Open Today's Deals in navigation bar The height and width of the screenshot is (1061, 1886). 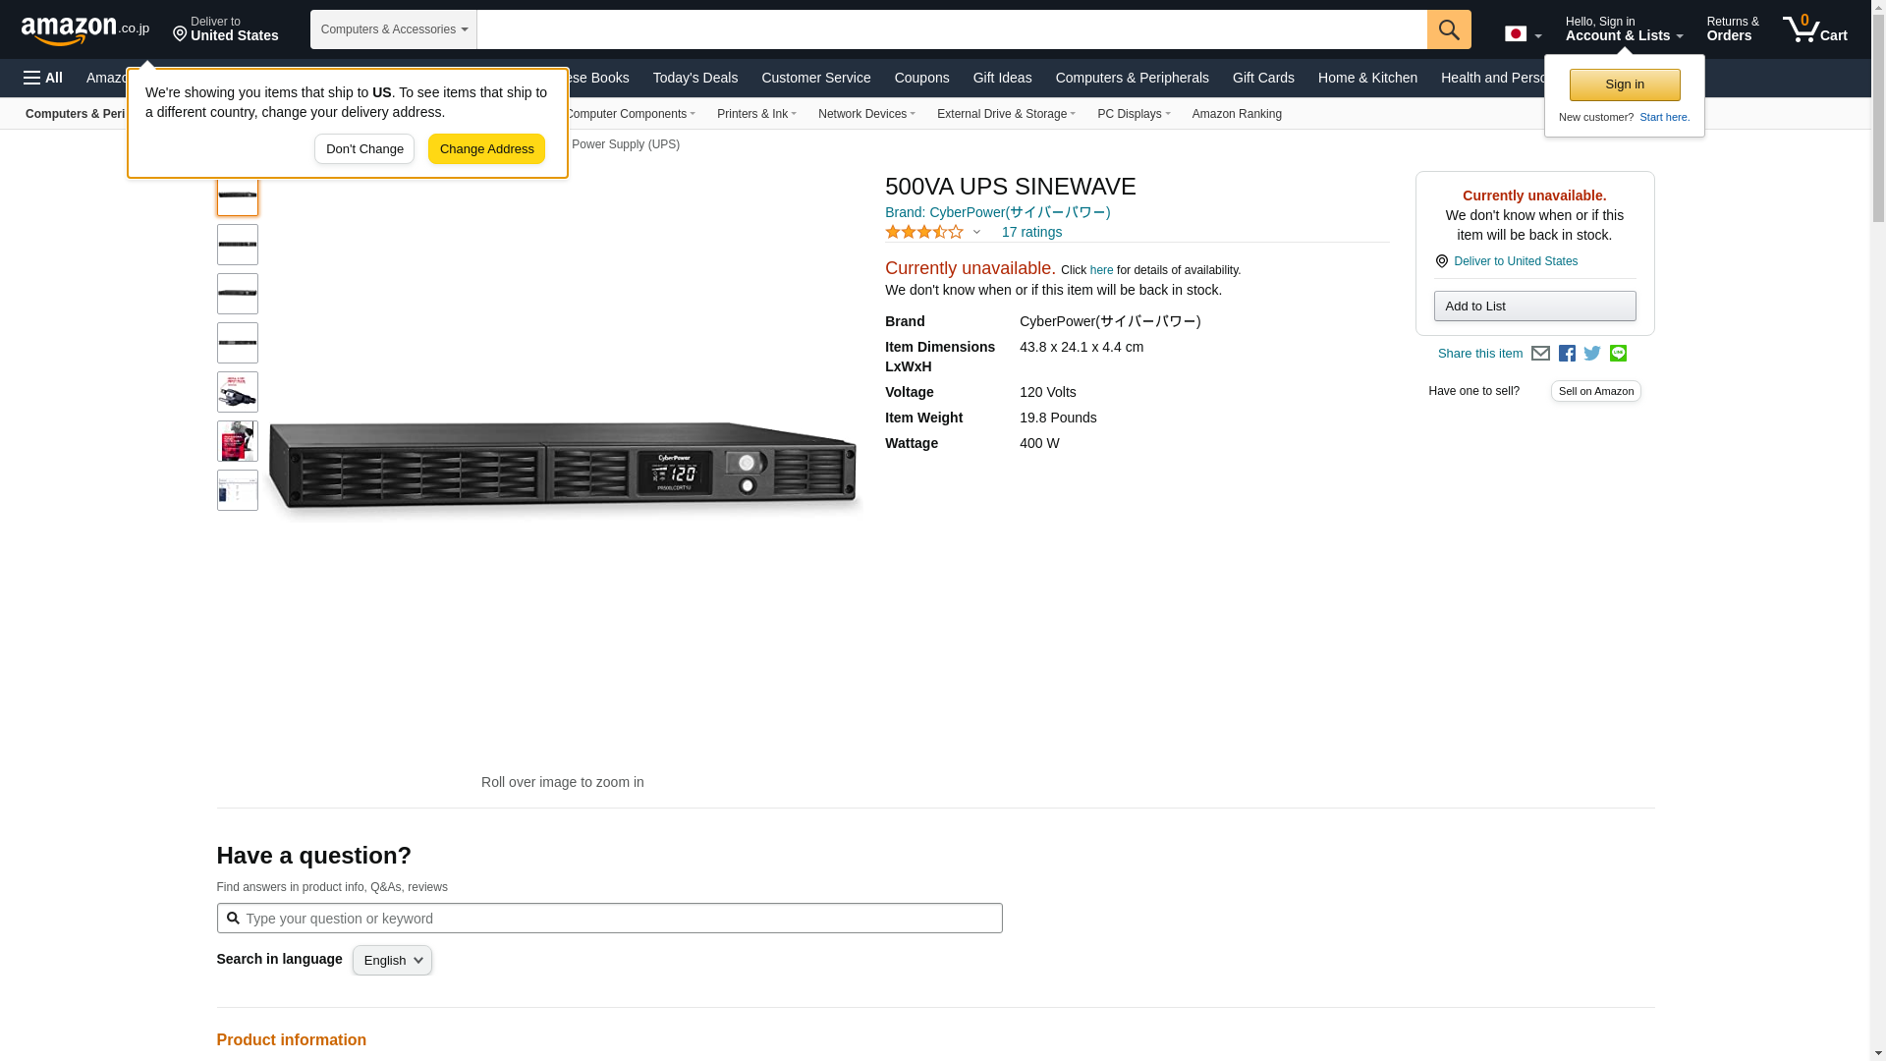tap(694, 78)
